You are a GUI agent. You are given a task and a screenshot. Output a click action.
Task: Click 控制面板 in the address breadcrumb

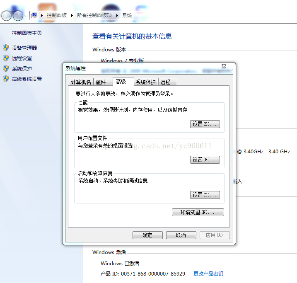click(x=57, y=15)
